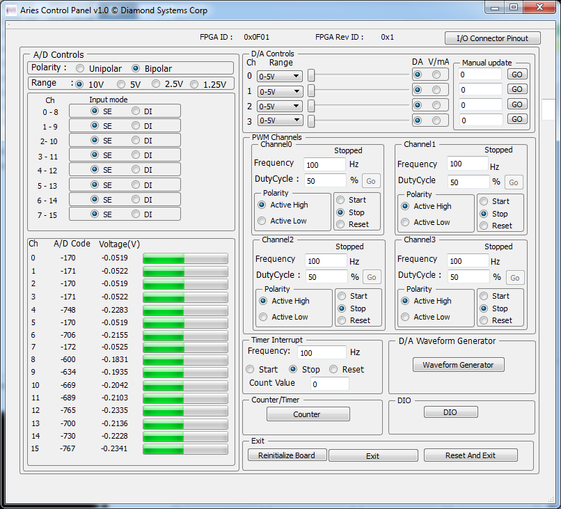View the I/O Connector Pinout

tap(492, 38)
